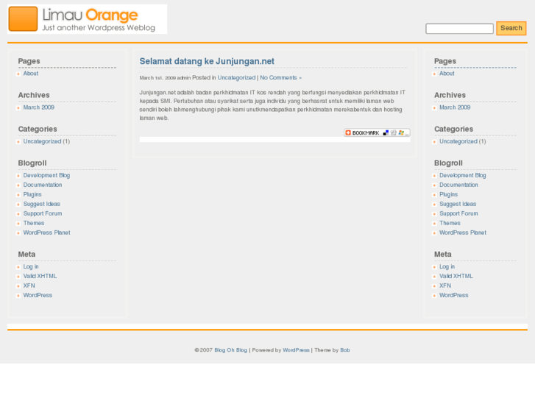
Task: Click the orange Search button
Action: coord(511,28)
